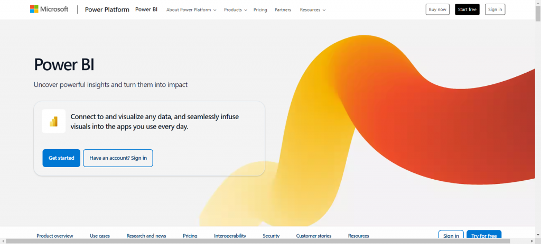Go to Partners in top navigation
This screenshot has width=541, height=244.
click(283, 10)
